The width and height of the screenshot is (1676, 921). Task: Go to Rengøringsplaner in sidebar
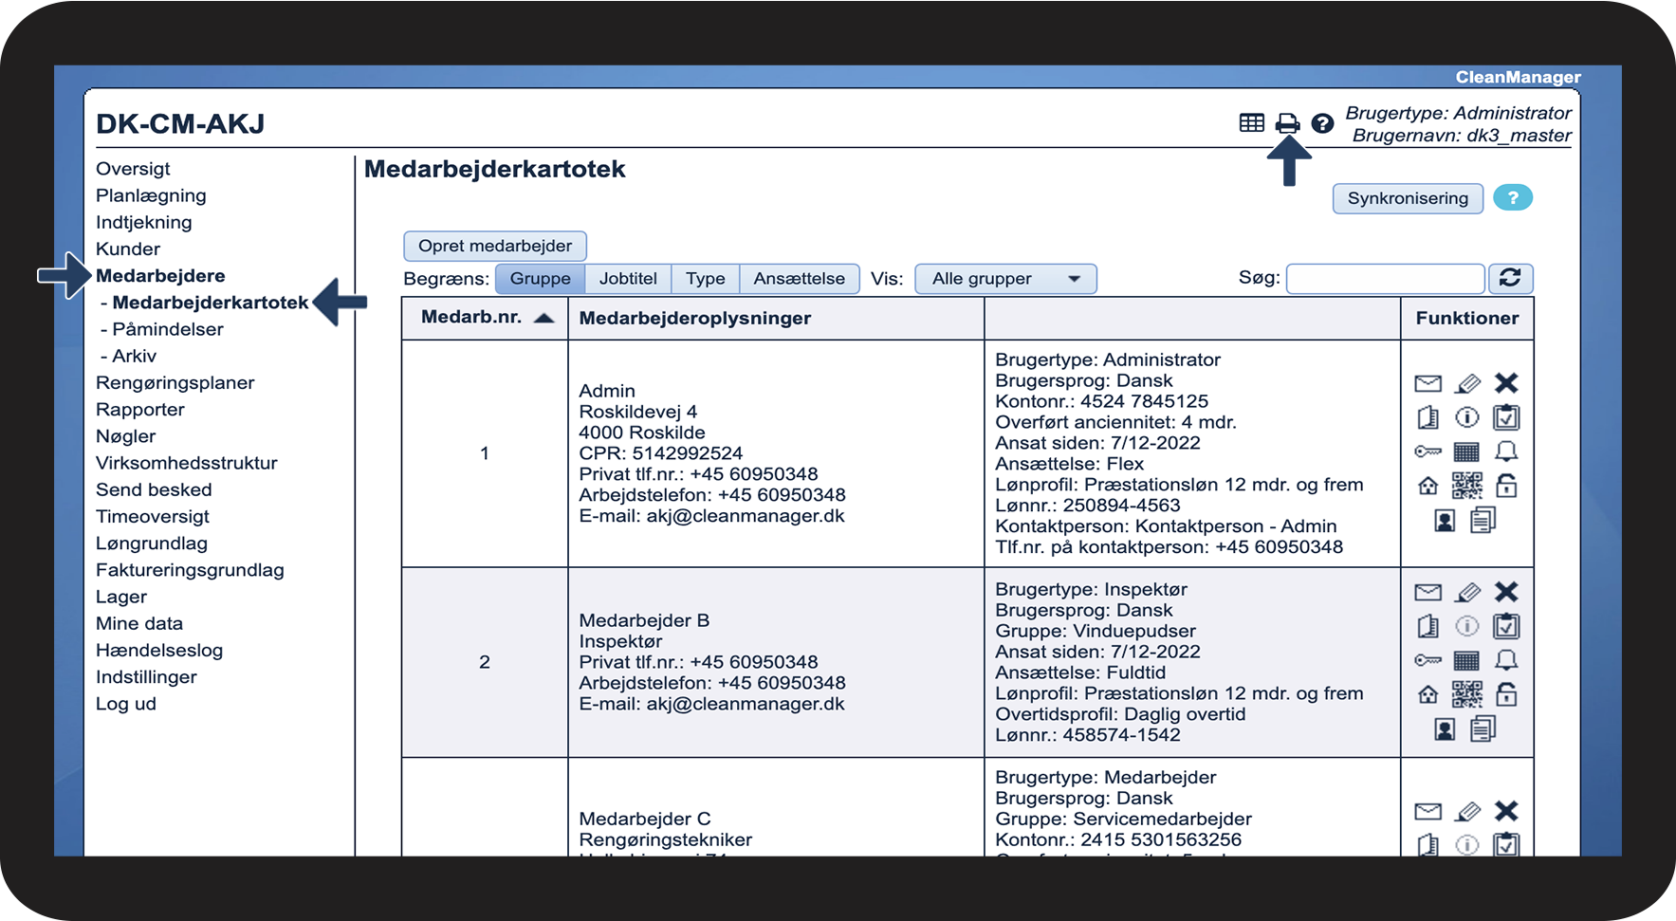point(175,382)
